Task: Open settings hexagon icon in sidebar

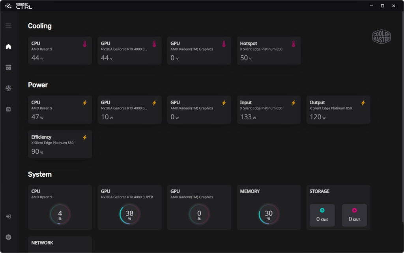Action: click(8, 237)
